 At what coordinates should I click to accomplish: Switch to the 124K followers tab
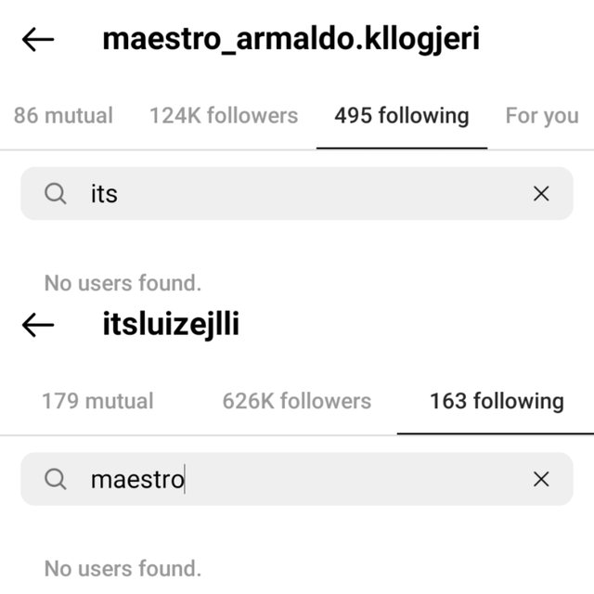[224, 115]
